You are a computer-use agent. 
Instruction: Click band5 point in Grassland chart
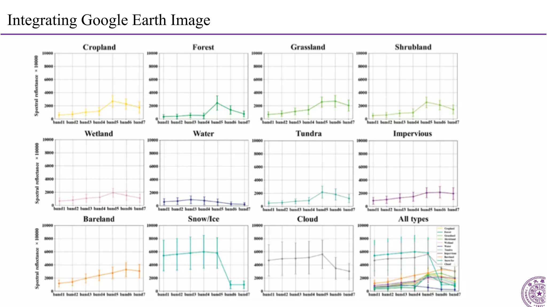322,102
